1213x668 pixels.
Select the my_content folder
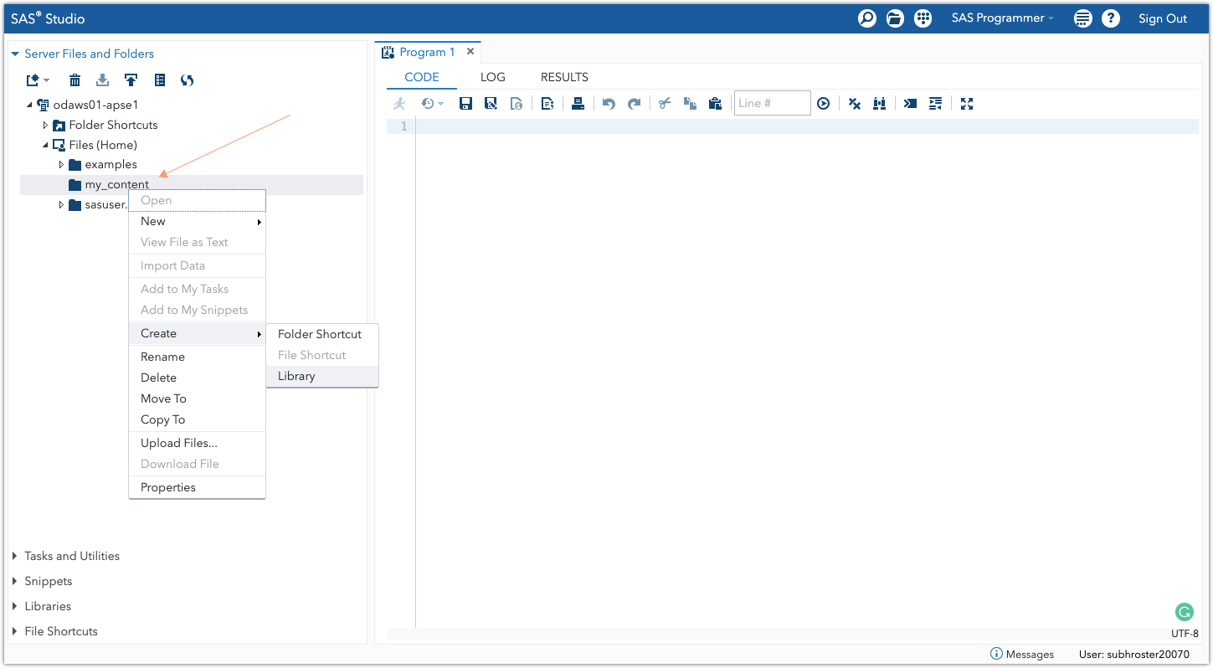(192, 185)
